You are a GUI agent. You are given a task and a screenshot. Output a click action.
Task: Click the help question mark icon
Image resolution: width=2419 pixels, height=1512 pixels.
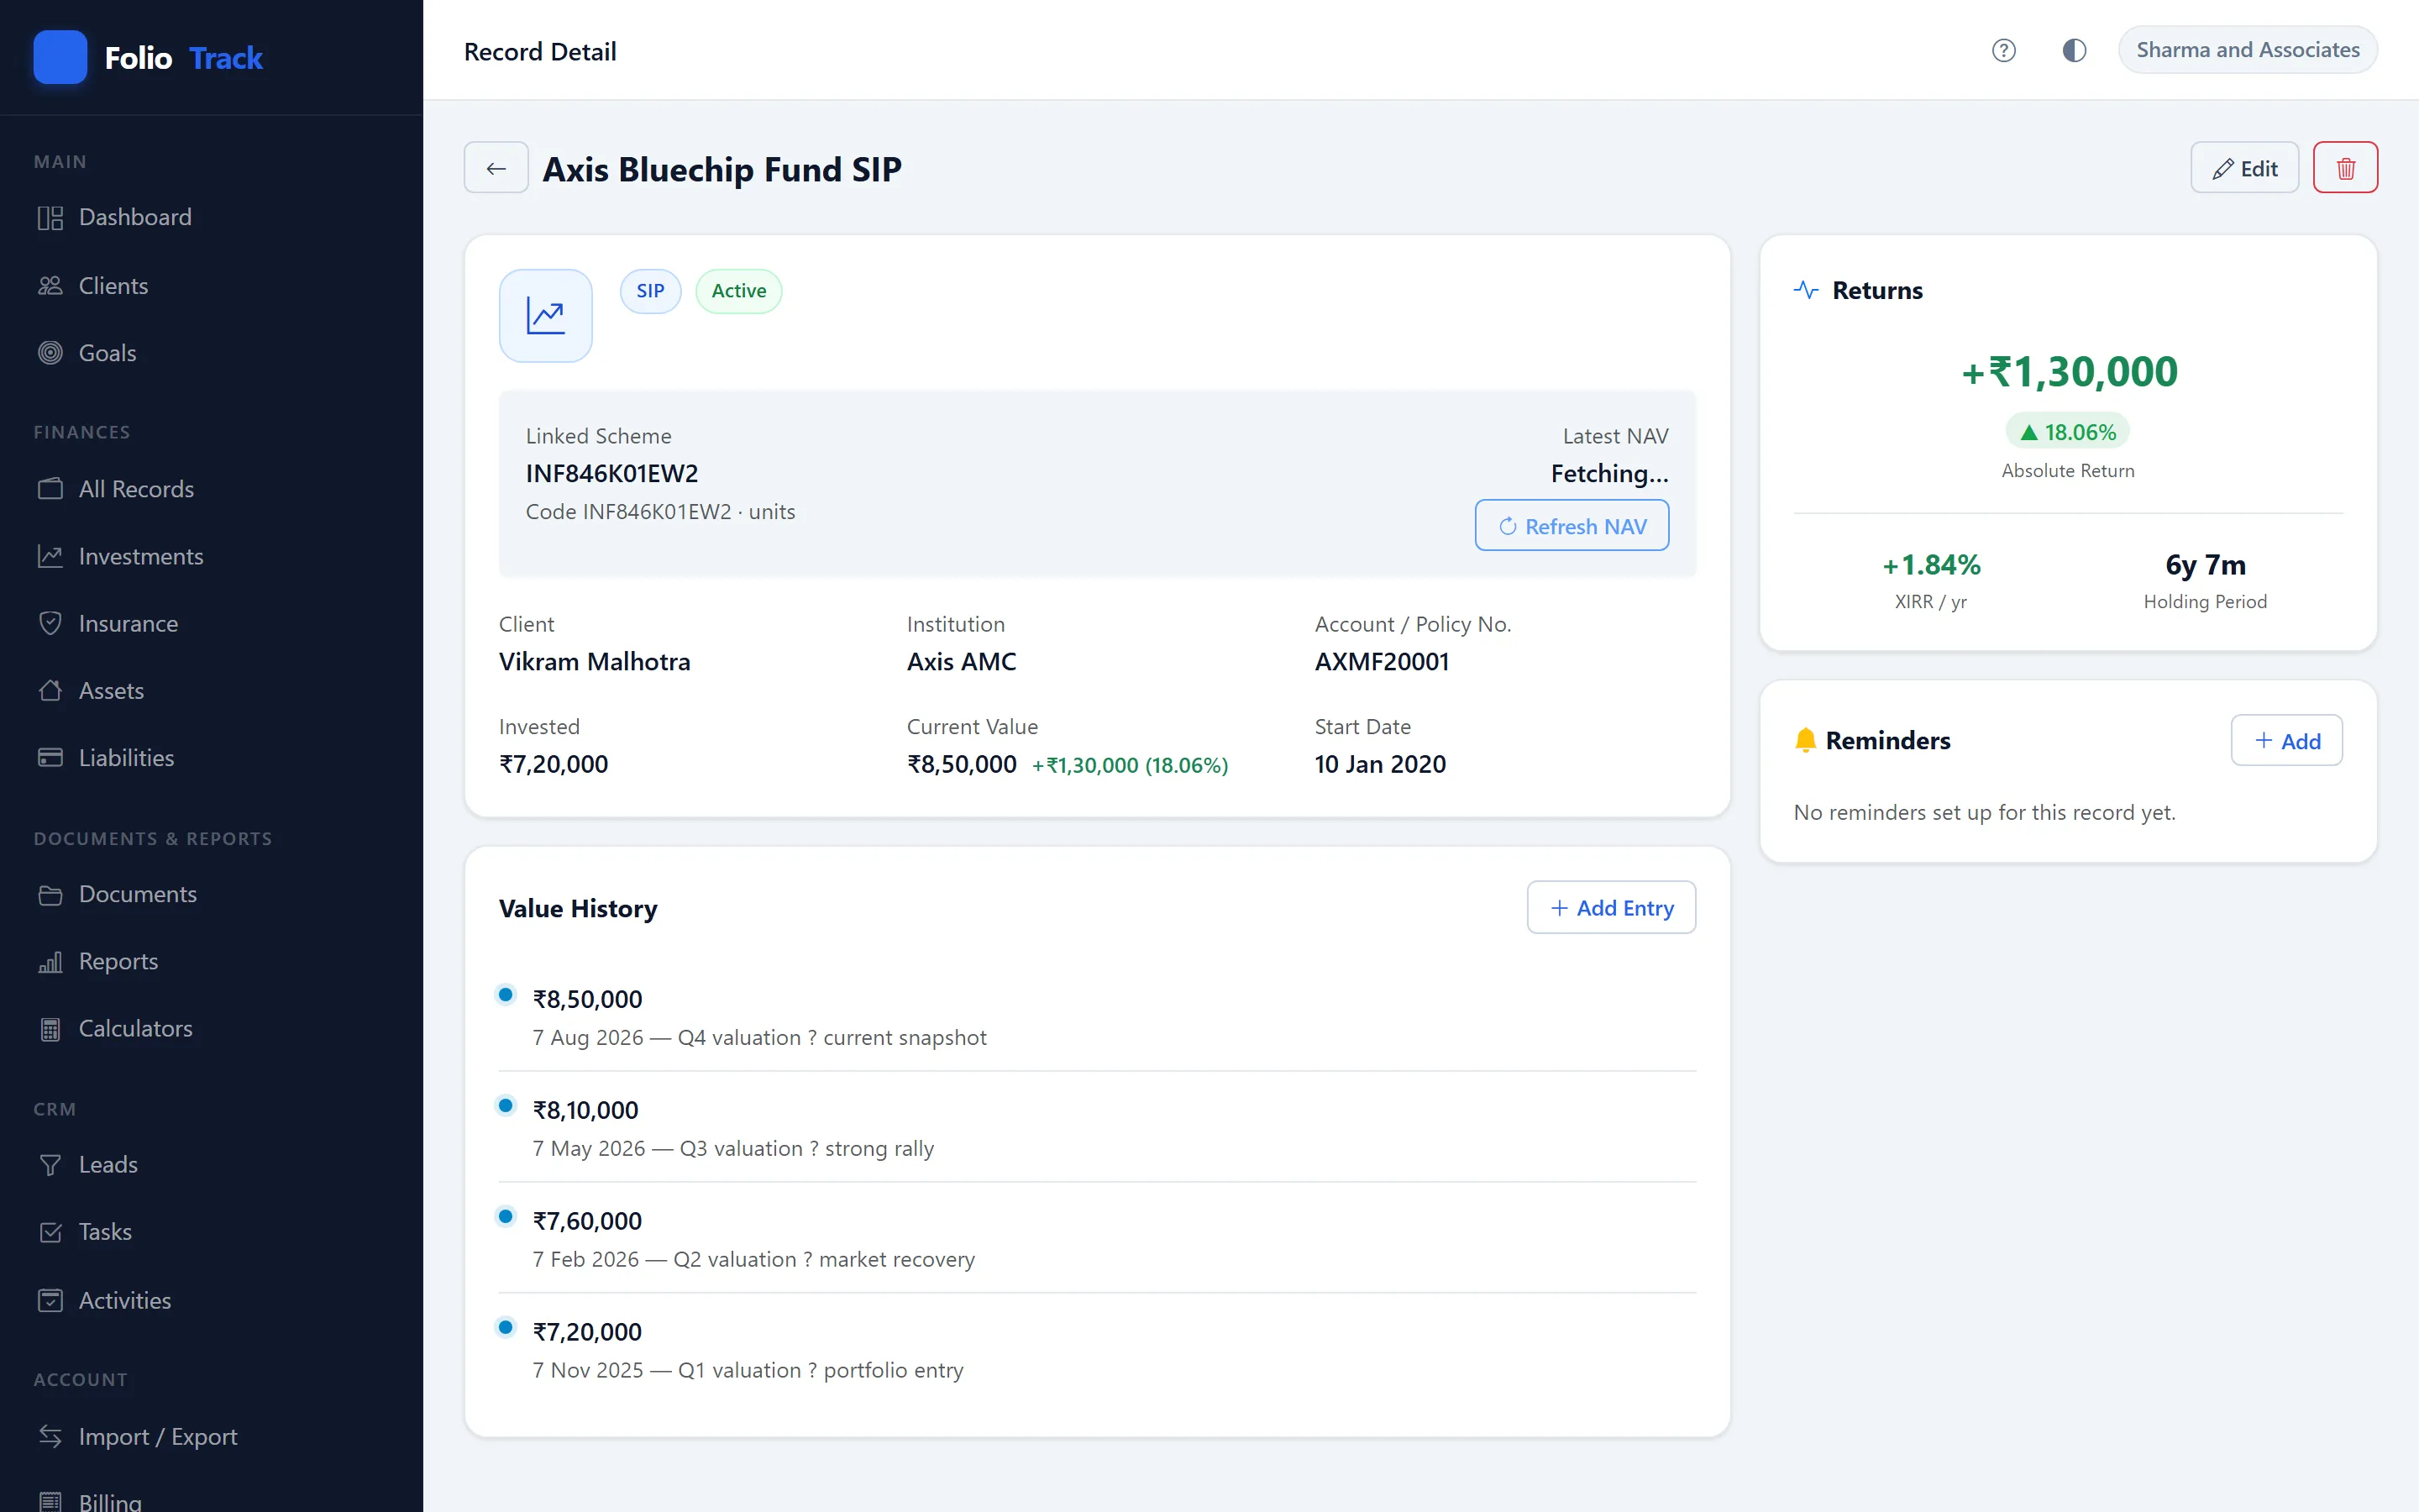2003,50
